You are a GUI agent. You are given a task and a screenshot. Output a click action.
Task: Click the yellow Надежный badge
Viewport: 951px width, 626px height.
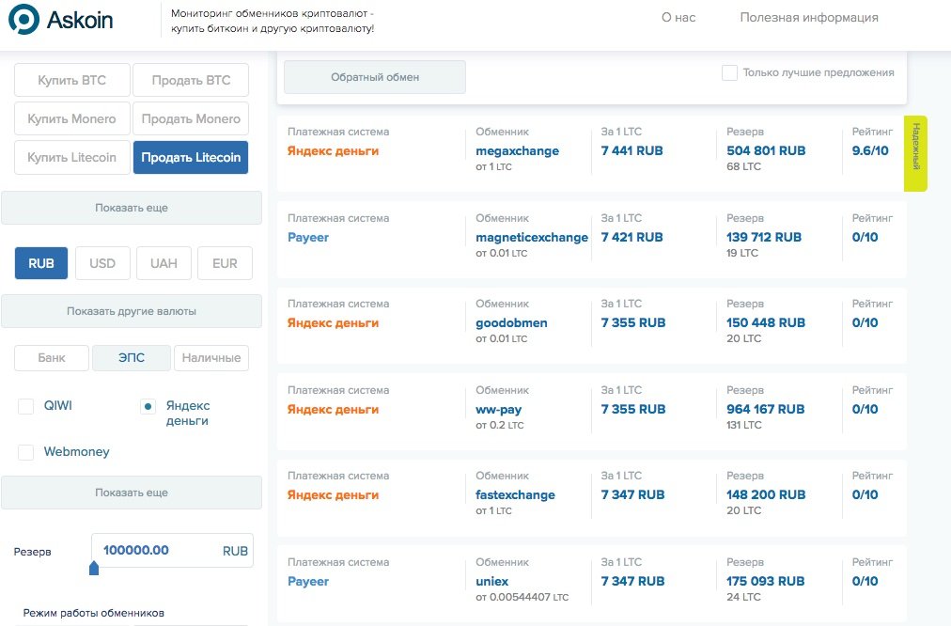click(x=915, y=153)
